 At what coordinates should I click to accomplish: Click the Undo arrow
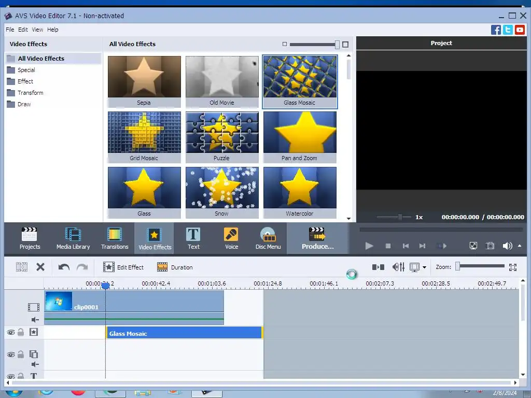[x=64, y=267]
